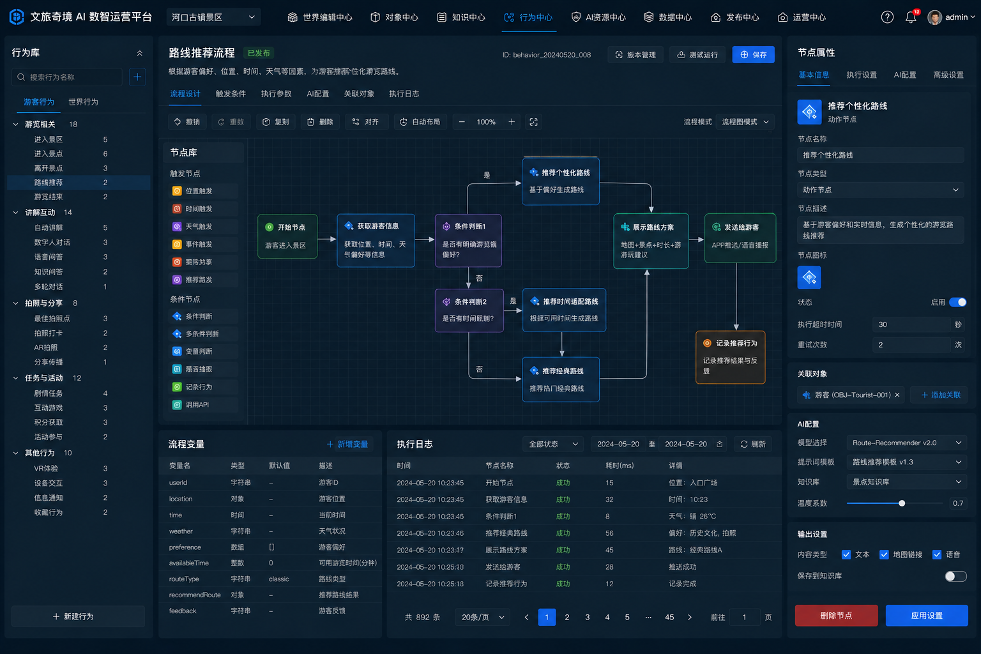Switch to the 触发条件 tab
The width and height of the screenshot is (981, 654).
pyautogui.click(x=231, y=94)
